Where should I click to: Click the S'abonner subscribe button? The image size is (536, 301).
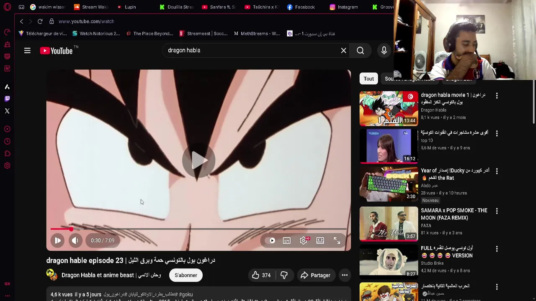186,275
